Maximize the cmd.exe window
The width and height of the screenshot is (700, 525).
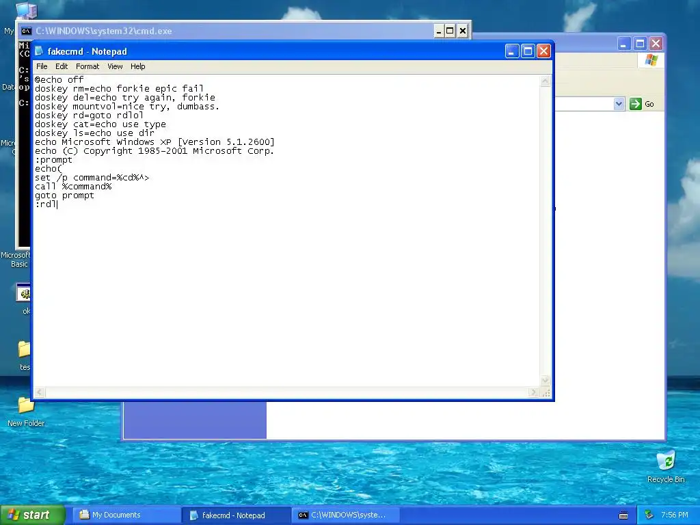[450, 31]
